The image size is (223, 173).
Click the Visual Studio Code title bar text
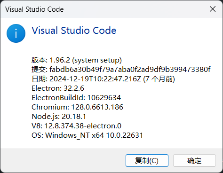[x=34, y=9]
